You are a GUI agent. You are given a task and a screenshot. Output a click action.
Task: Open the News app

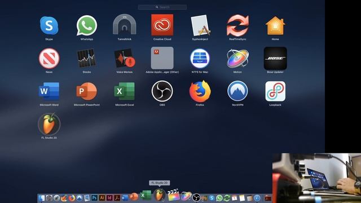(49, 58)
